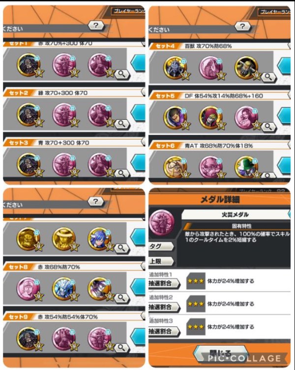Click the 火災メダル icon in medal details
Image resolution: width=295 pixels, height=370 pixels.
point(161,222)
